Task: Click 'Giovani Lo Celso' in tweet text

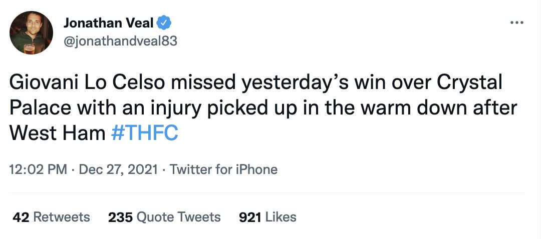Action: pyautogui.click(x=87, y=82)
